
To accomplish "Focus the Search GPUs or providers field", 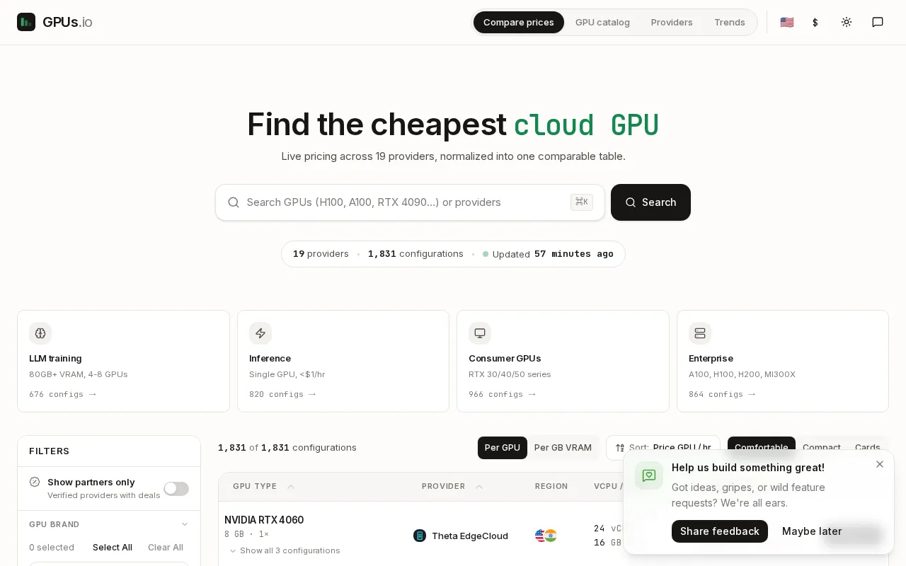I will 410,202.
